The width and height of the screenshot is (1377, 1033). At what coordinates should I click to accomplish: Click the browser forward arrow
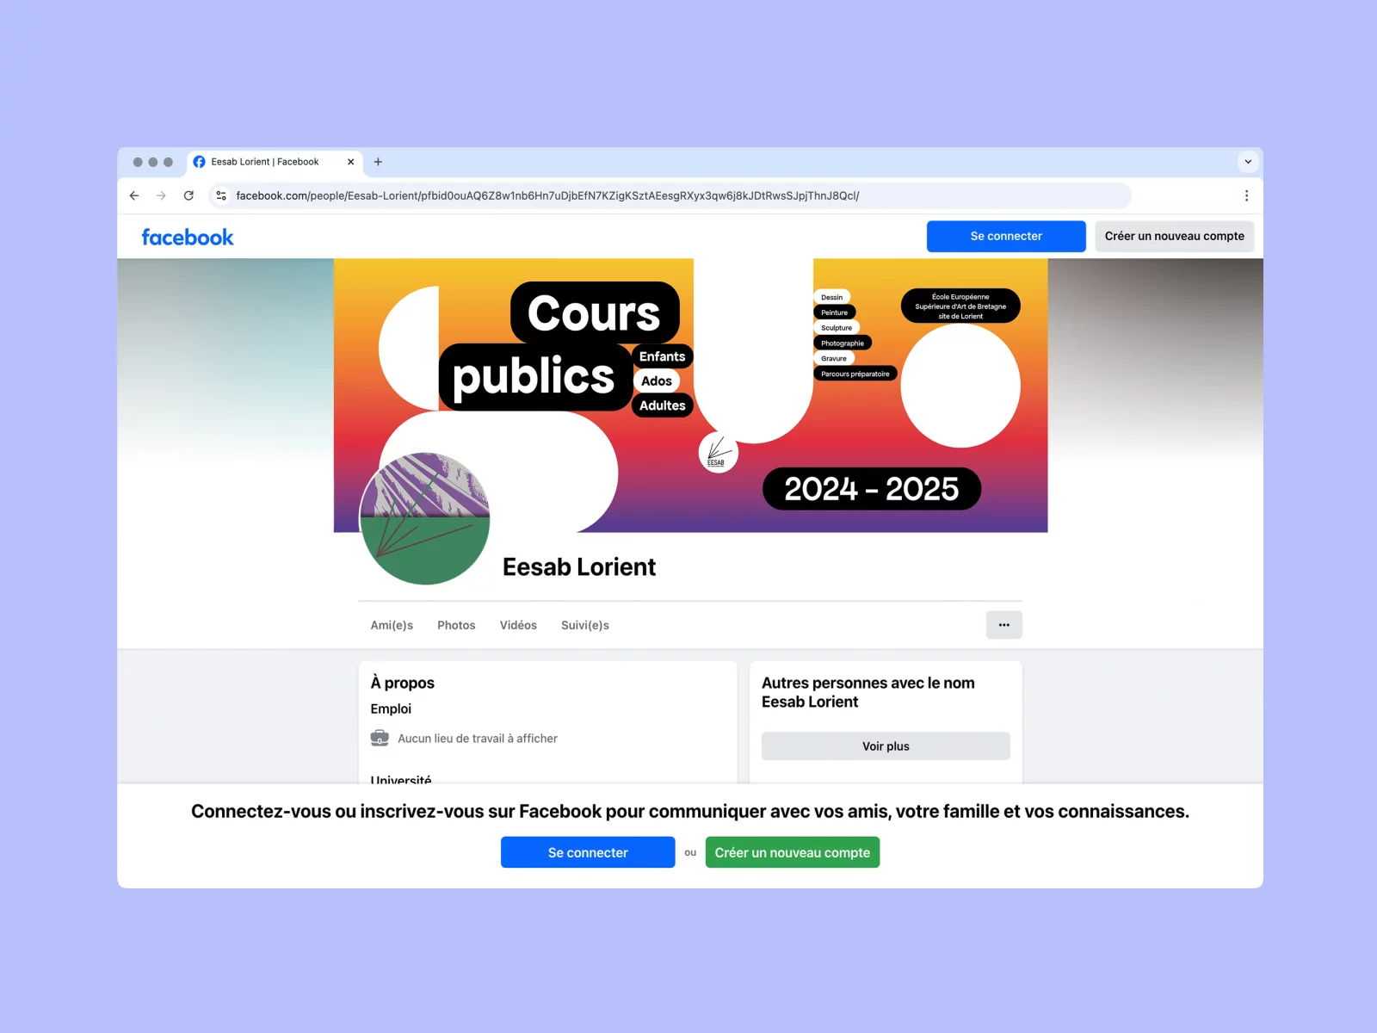161,195
